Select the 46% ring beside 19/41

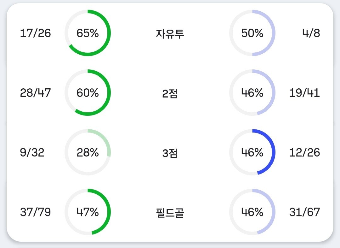pos(252,93)
